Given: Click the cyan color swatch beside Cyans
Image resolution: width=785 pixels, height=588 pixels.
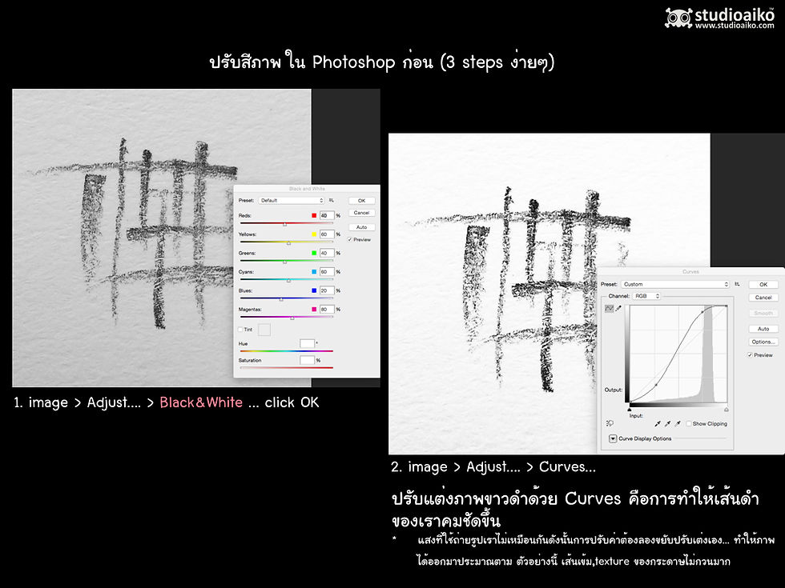Looking at the screenshot, I should click(314, 271).
